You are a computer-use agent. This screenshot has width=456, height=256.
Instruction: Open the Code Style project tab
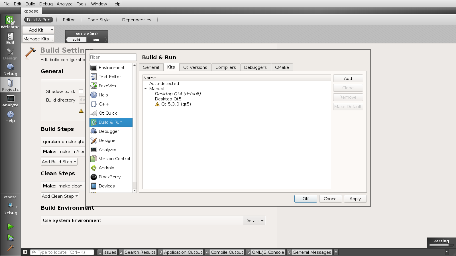pos(99,20)
